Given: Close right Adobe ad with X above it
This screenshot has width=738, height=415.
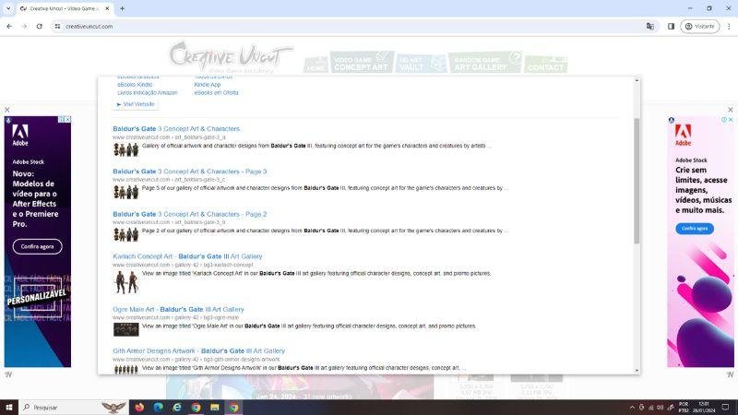Looking at the screenshot, I should click(x=731, y=110).
